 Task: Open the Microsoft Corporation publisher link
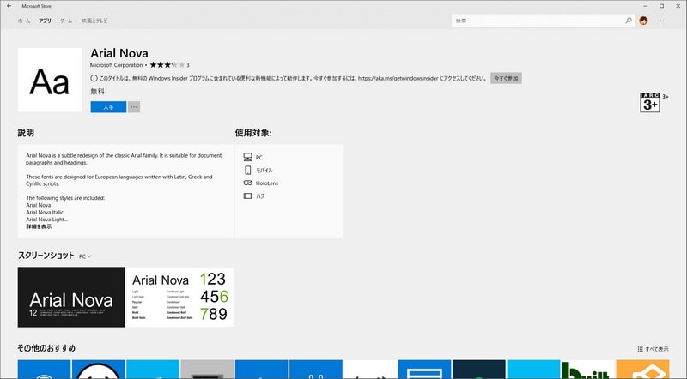(116, 65)
